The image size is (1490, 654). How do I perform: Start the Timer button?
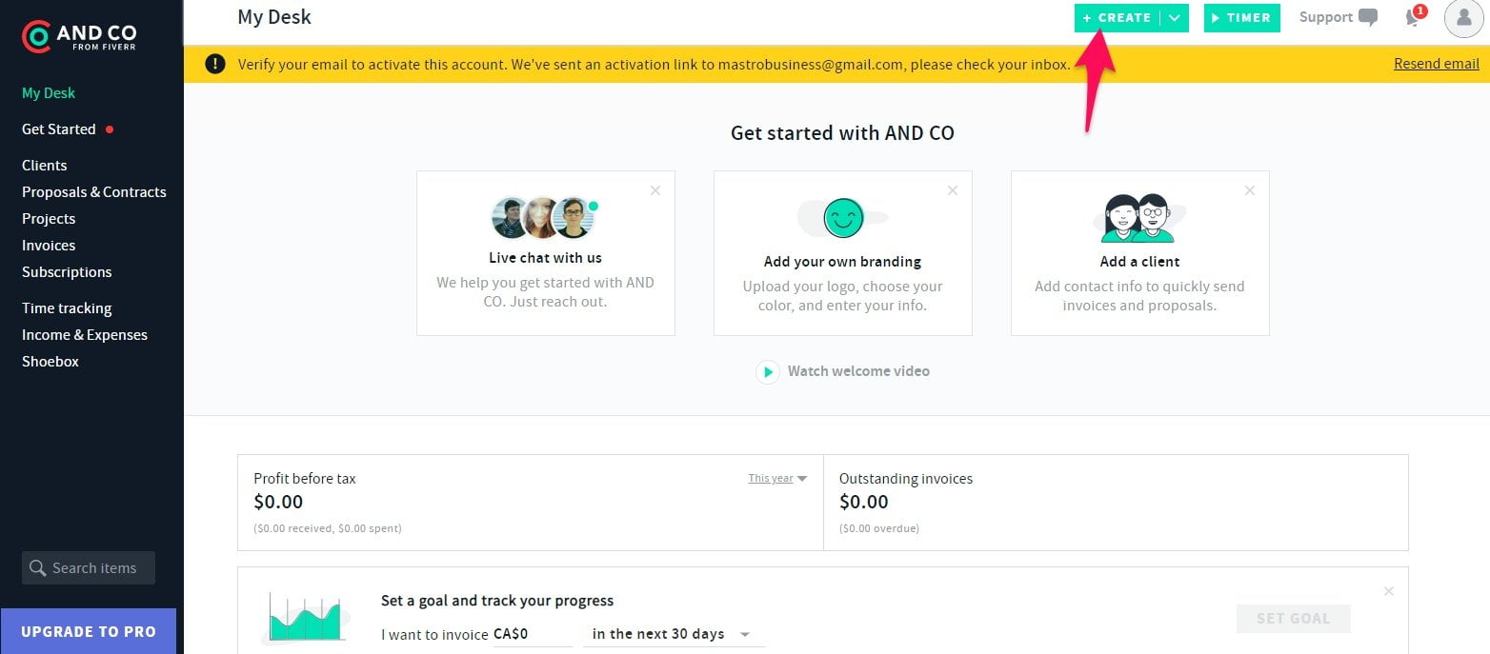[1241, 18]
